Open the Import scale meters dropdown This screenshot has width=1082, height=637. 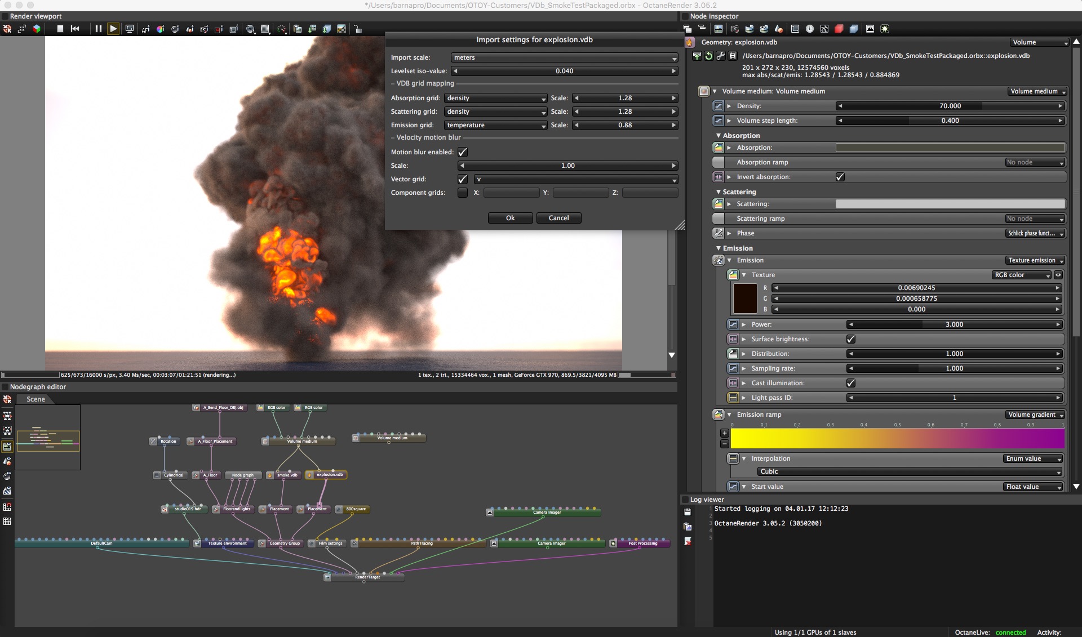[564, 57]
